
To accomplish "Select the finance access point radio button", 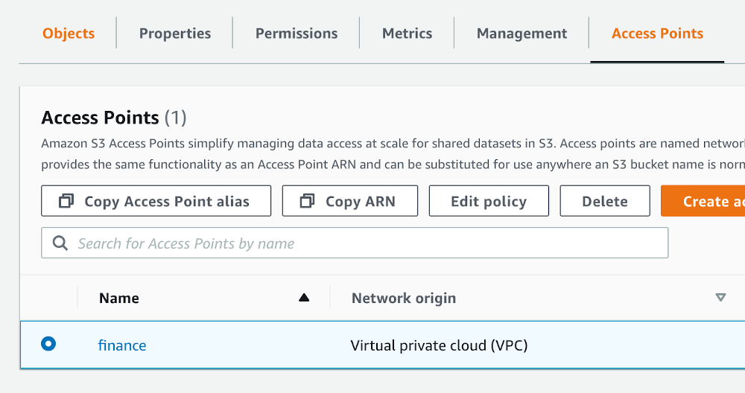I will pyautogui.click(x=48, y=344).
